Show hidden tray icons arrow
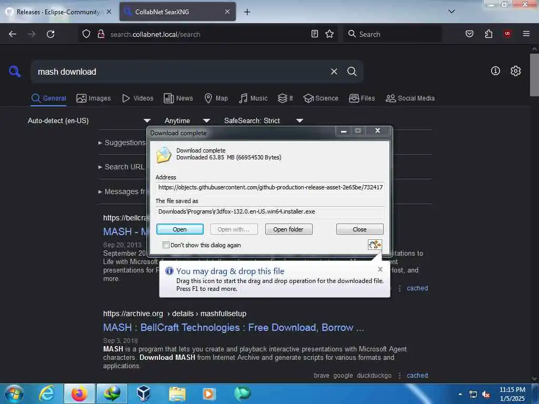The height and width of the screenshot is (404, 539). pyautogui.click(x=460, y=394)
